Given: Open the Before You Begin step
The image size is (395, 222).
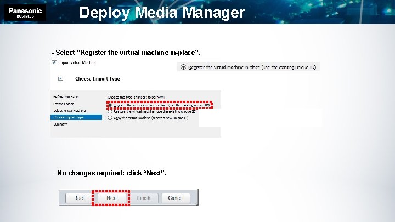Looking at the screenshot, I should [x=66, y=97].
